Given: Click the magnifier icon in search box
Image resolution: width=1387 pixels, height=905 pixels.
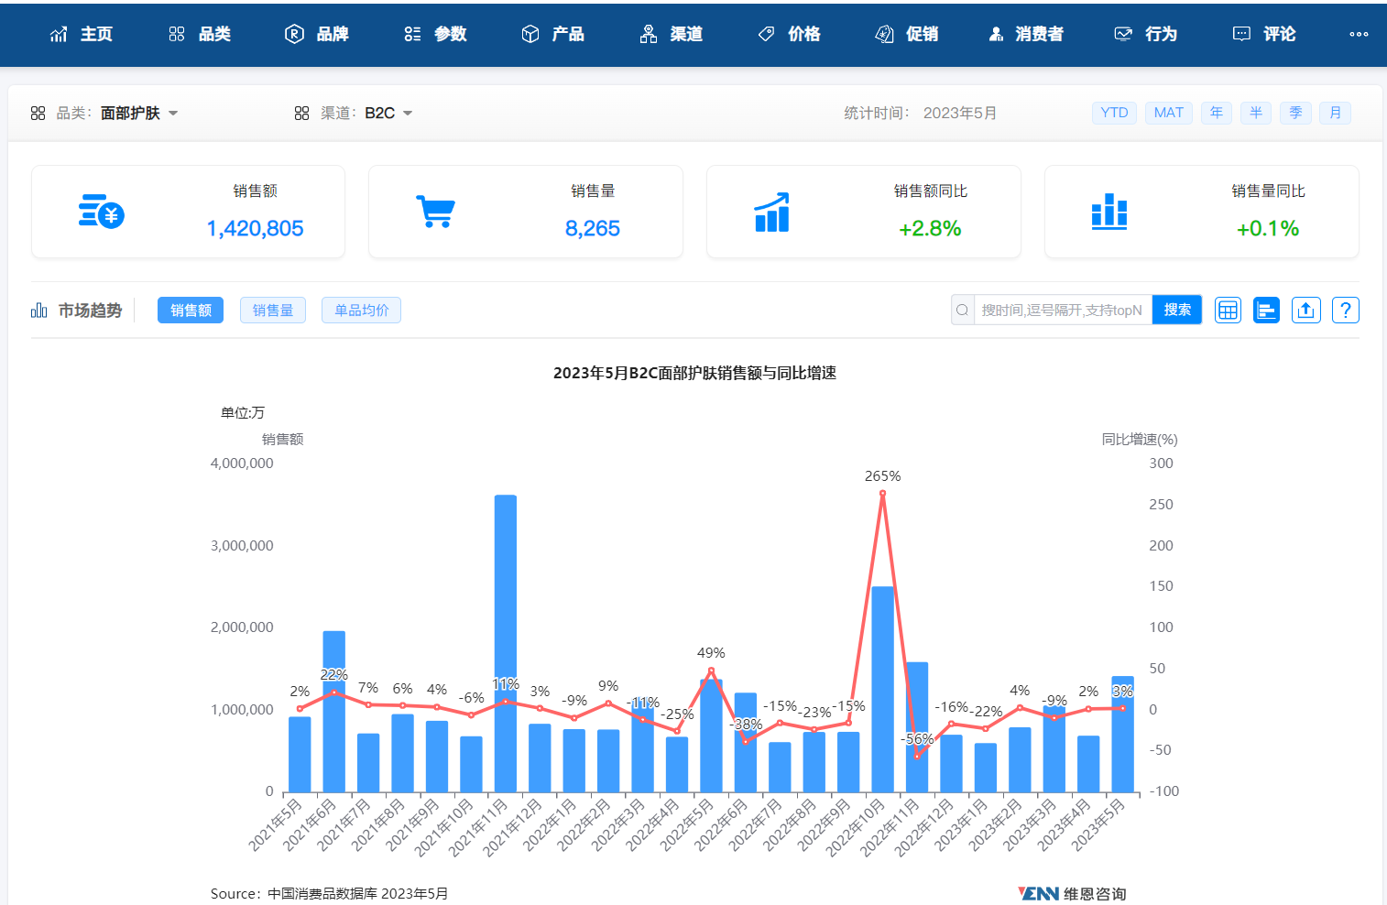Looking at the screenshot, I should click(962, 311).
